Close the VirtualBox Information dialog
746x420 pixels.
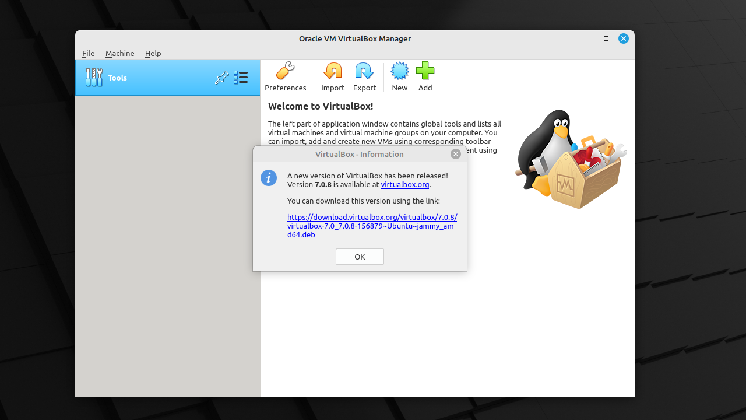[456, 154]
